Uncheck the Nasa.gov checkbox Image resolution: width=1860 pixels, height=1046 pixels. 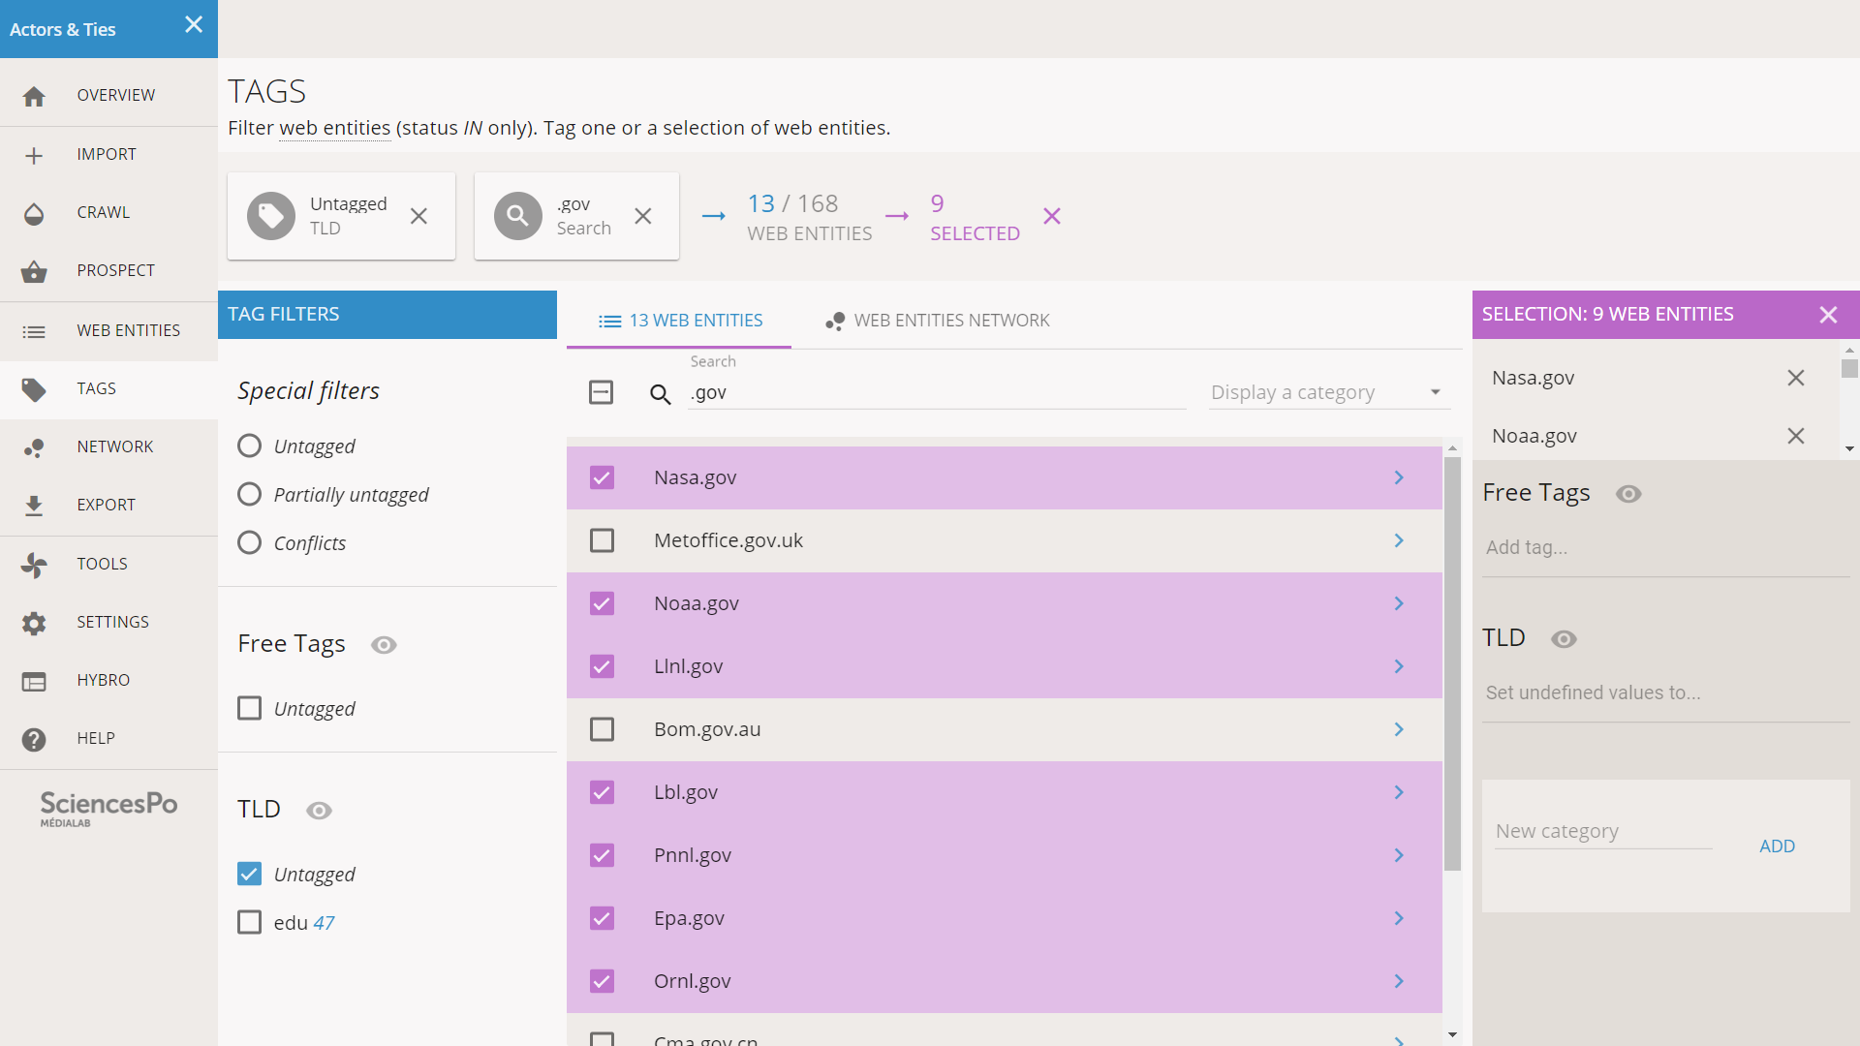[x=602, y=477]
